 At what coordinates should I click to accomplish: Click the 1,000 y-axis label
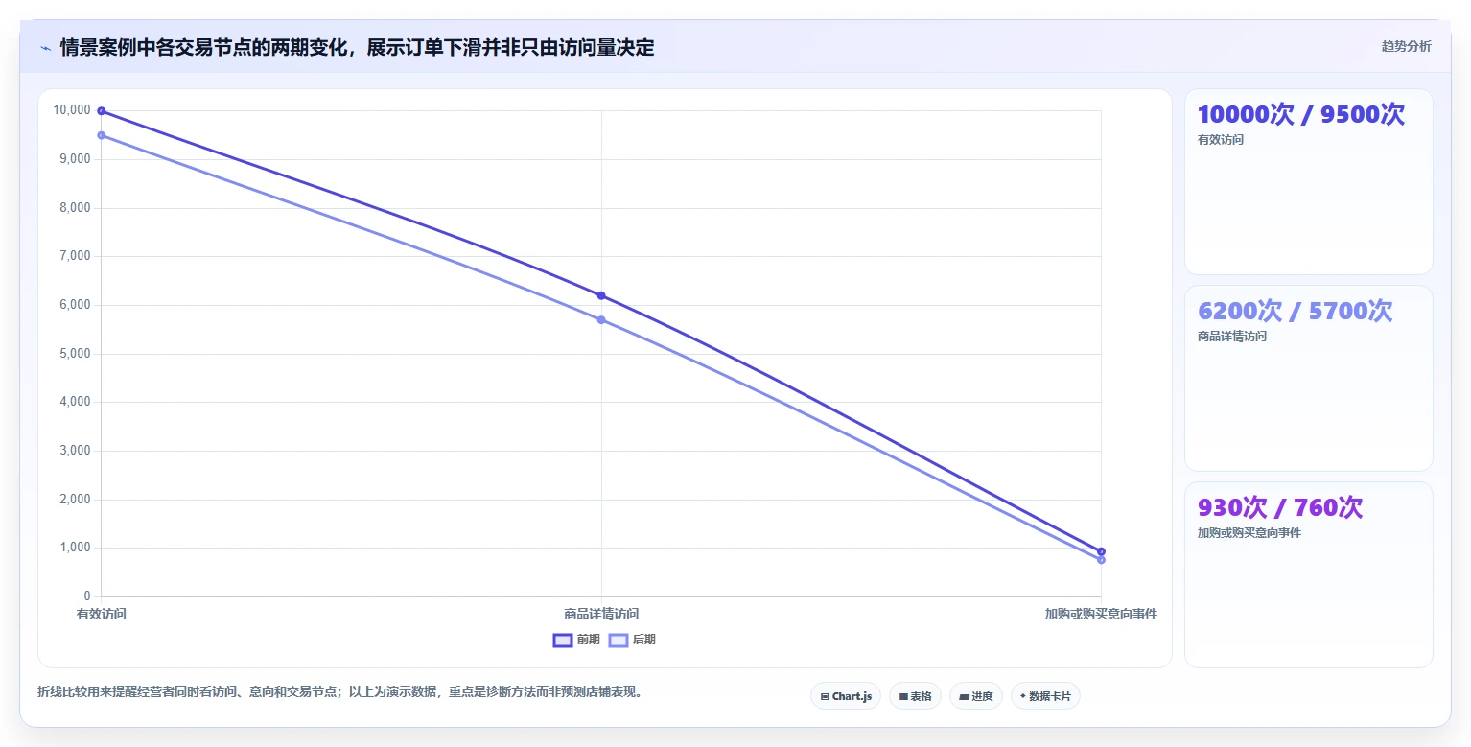75,548
